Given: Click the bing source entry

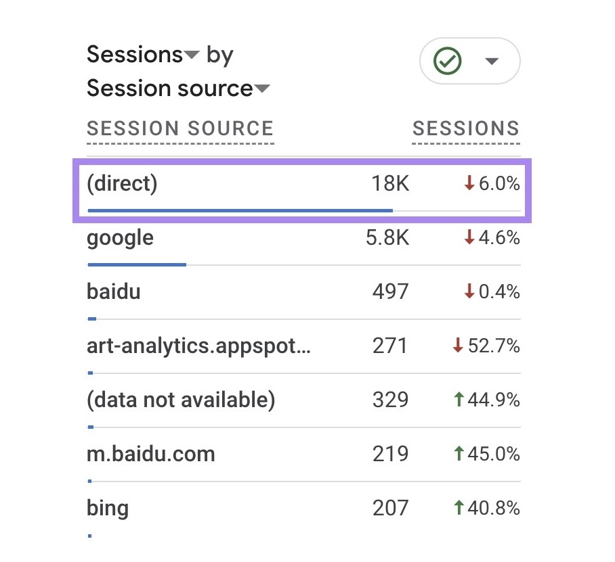Looking at the screenshot, I should pyautogui.click(x=107, y=507).
